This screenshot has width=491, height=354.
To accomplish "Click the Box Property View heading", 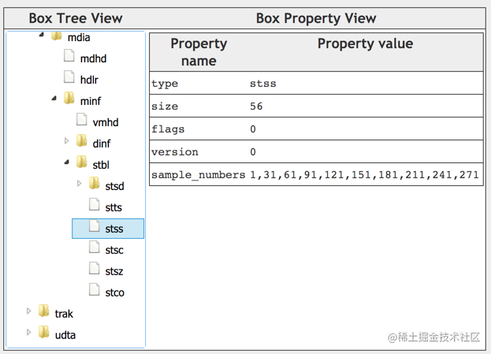I will pos(316,18).
